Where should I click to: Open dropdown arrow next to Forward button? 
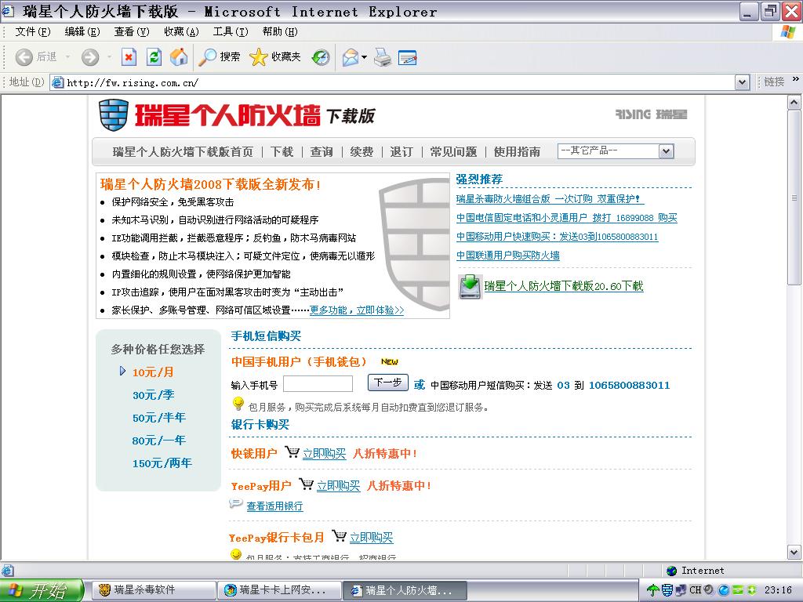109,56
